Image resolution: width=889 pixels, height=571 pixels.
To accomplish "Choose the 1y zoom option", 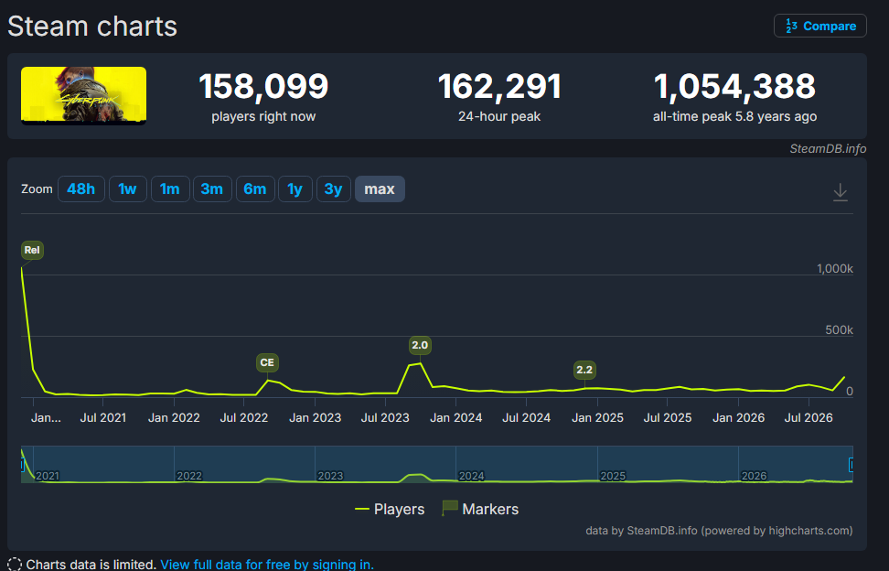I will (295, 189).
